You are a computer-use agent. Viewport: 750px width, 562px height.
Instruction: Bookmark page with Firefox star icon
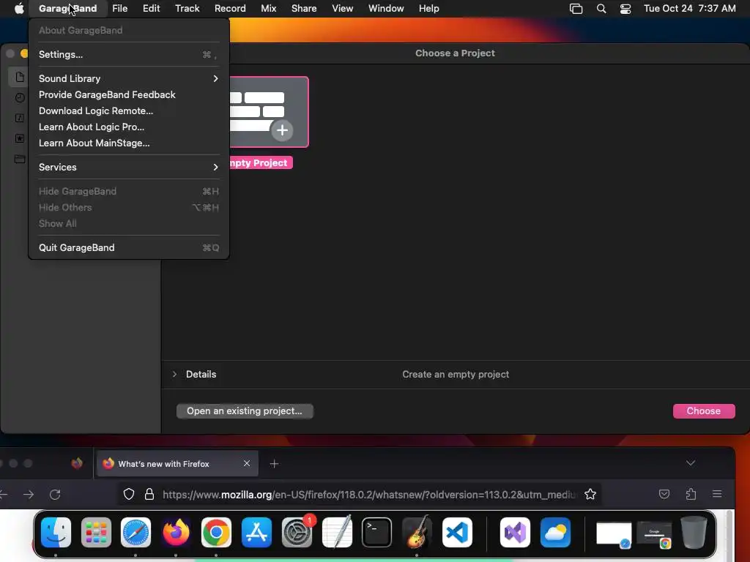pyautogui.click(x=590, y=494)
